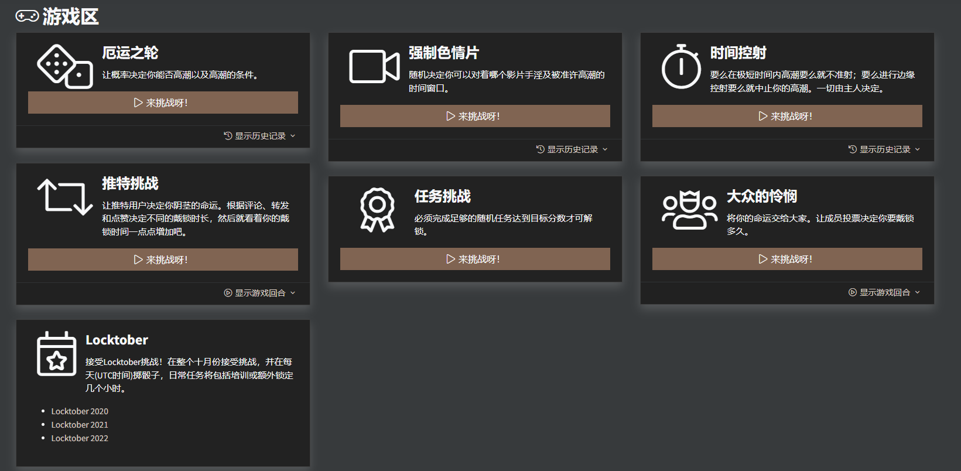Expand 显示历史记录 under 厄运之轮
The image size is (961, 471).
(259, 136)
